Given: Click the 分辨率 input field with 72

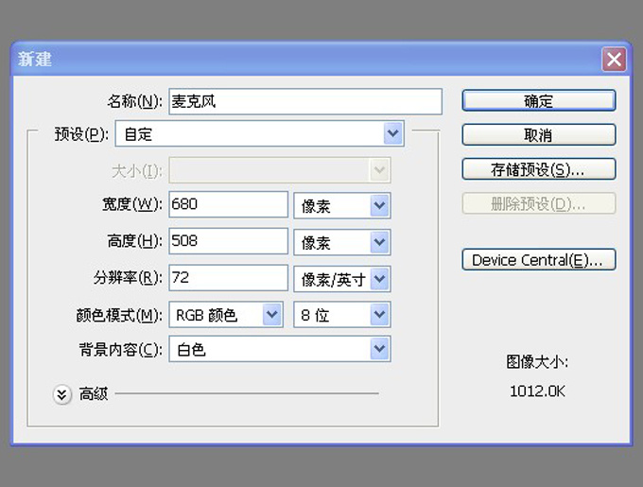Looking at the screenshot, I should tap(229, 277).
